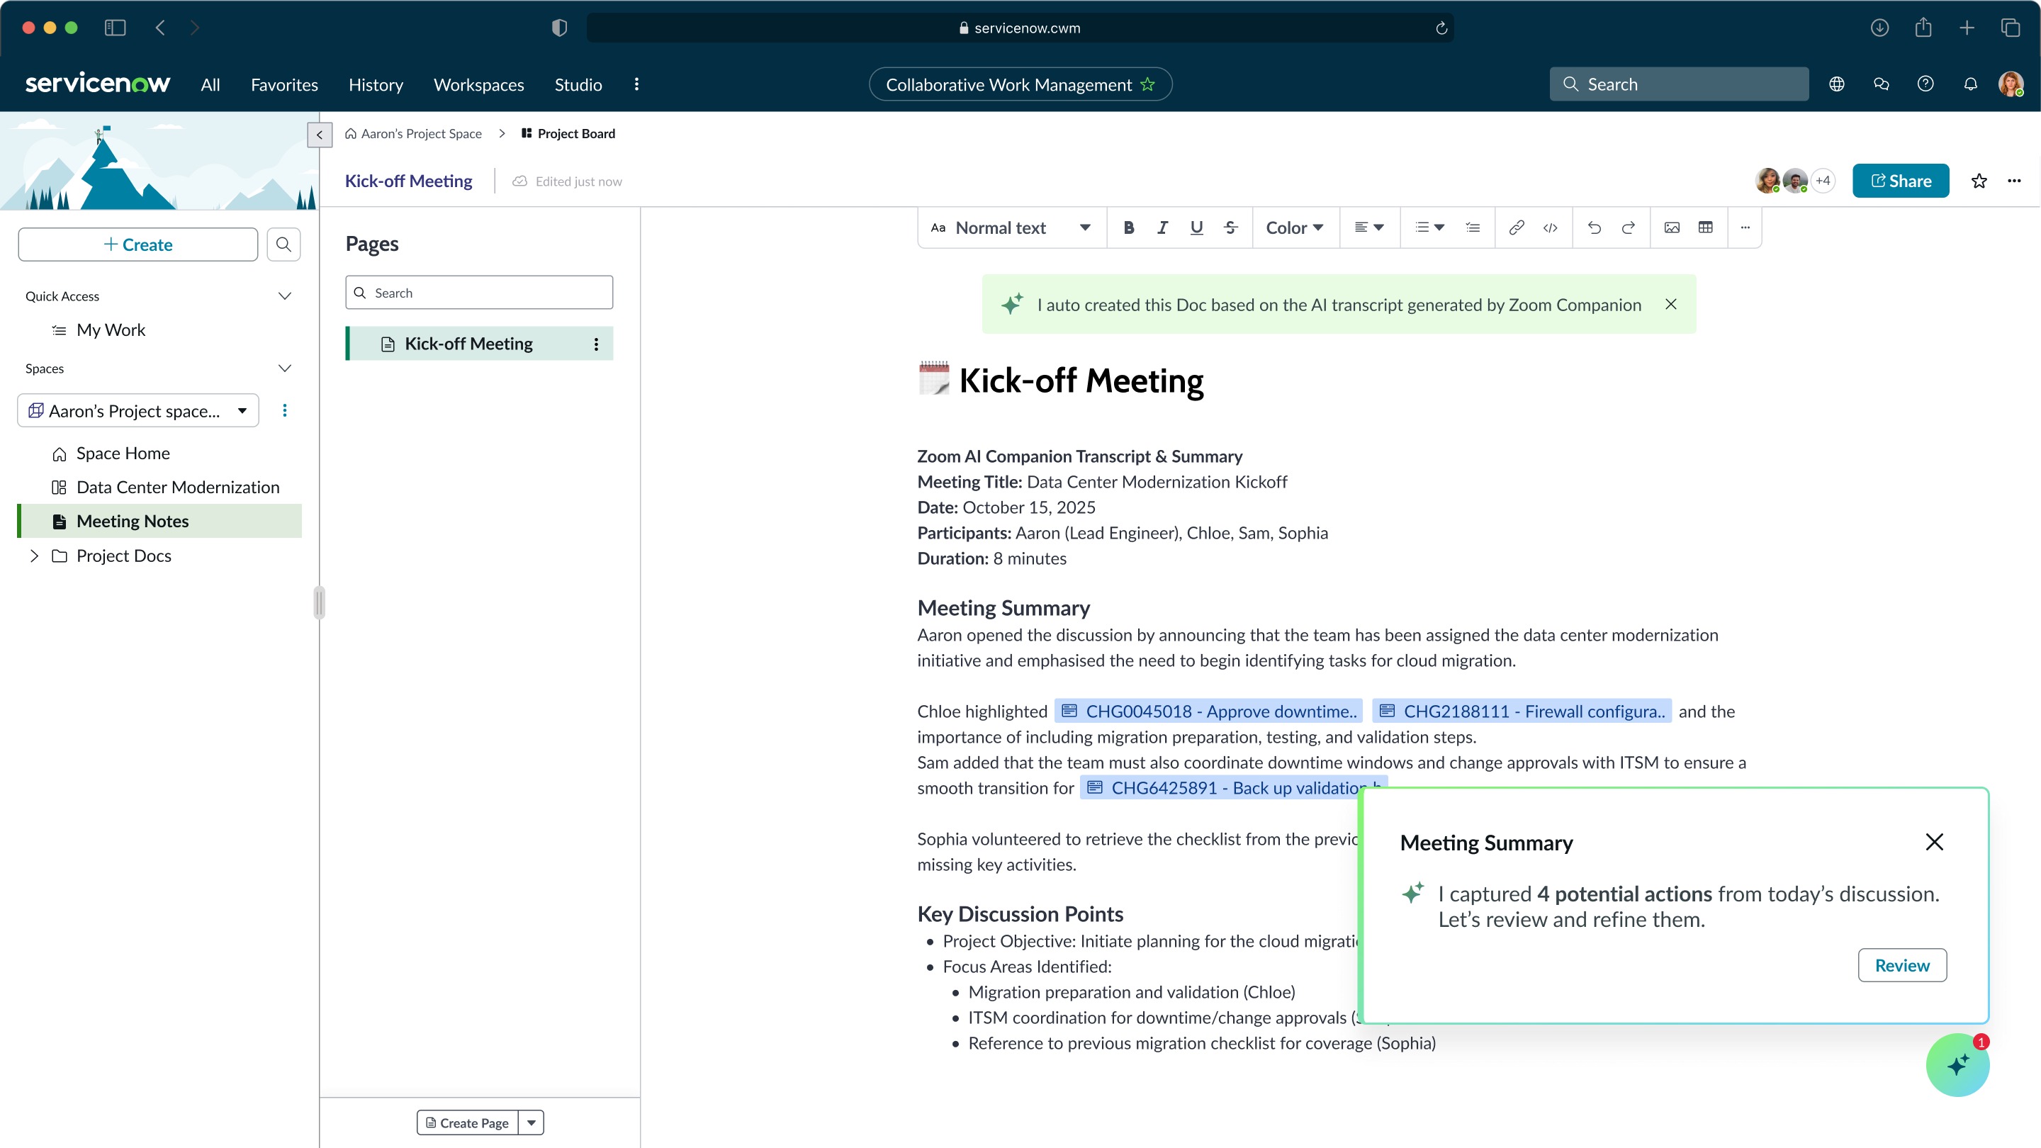Go to My Work

(x=110, y=330)
